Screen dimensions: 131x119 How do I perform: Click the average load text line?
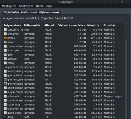(x=38, y=18)
